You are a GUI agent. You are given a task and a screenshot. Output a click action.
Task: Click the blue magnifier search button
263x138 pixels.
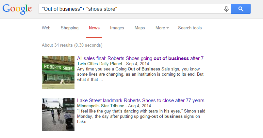[241, 9]
